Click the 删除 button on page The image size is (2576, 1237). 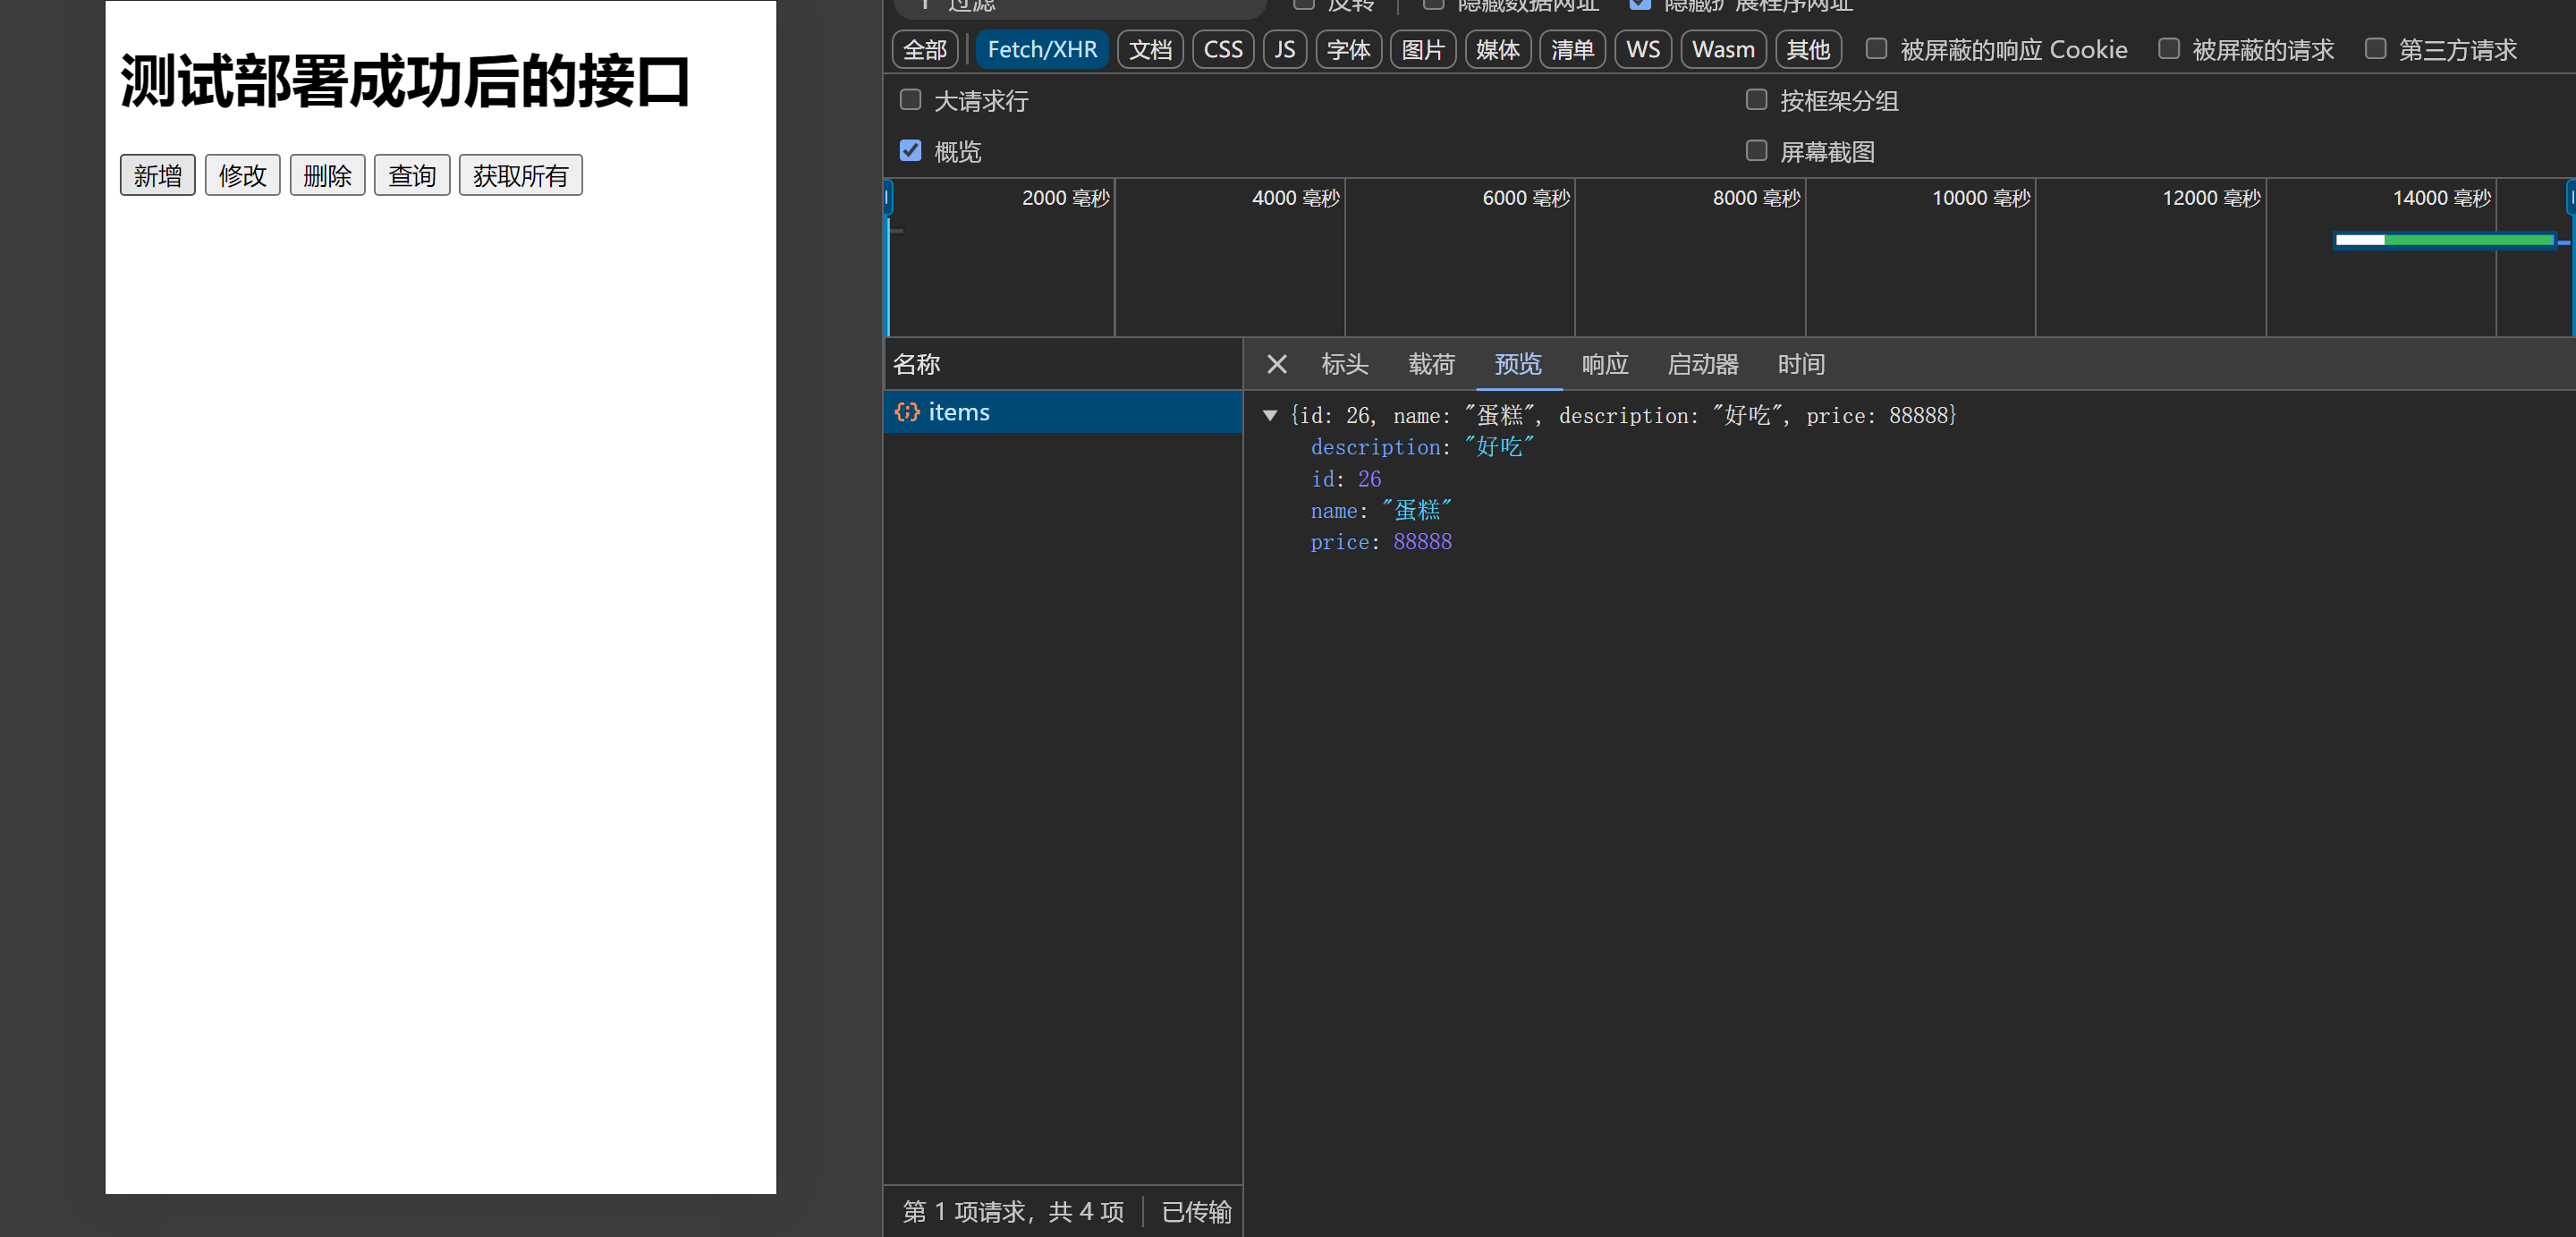tap(327, 176)
